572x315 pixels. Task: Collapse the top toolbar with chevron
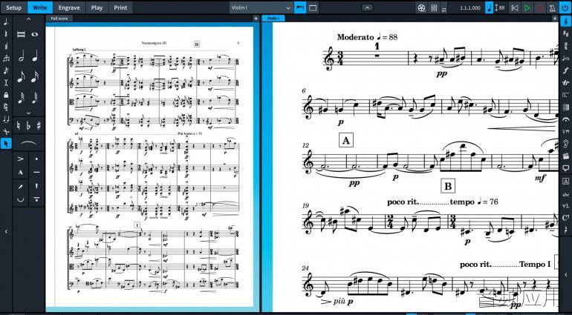pos(368,7)
